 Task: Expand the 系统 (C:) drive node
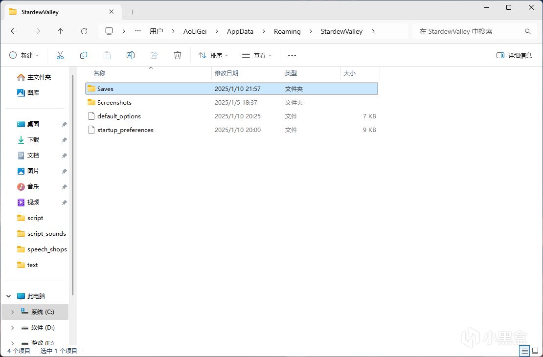click(x=12, y=312)
